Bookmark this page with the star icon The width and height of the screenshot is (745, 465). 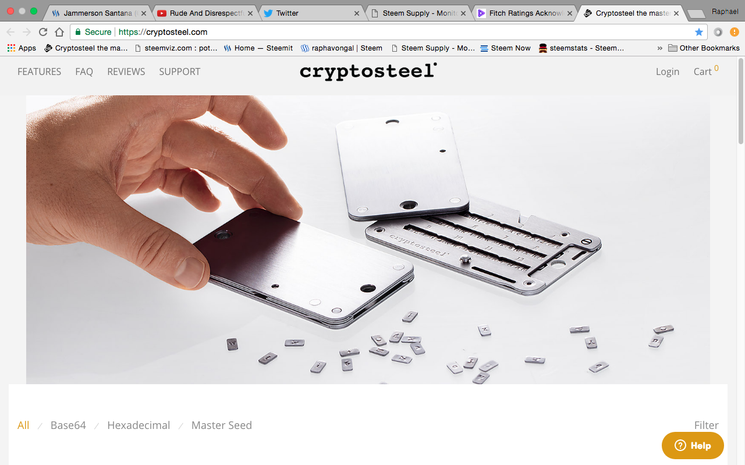pyautogui.click(x=699, y=32)
